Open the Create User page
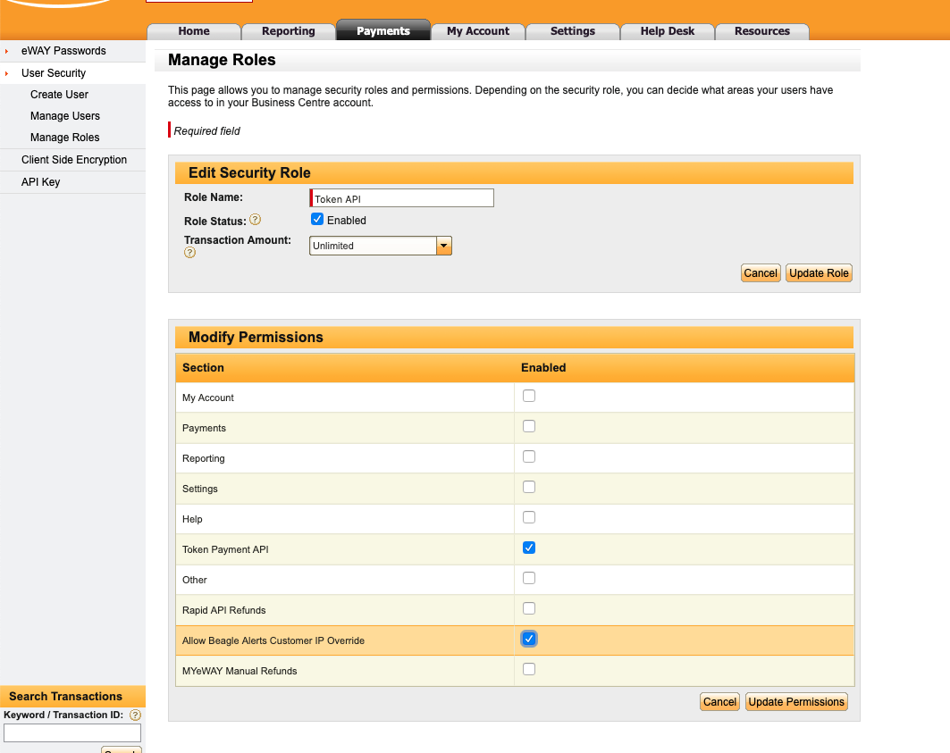The width and height of the screenshot is (950, 753). pyautogui.click(x=59, y=95)
